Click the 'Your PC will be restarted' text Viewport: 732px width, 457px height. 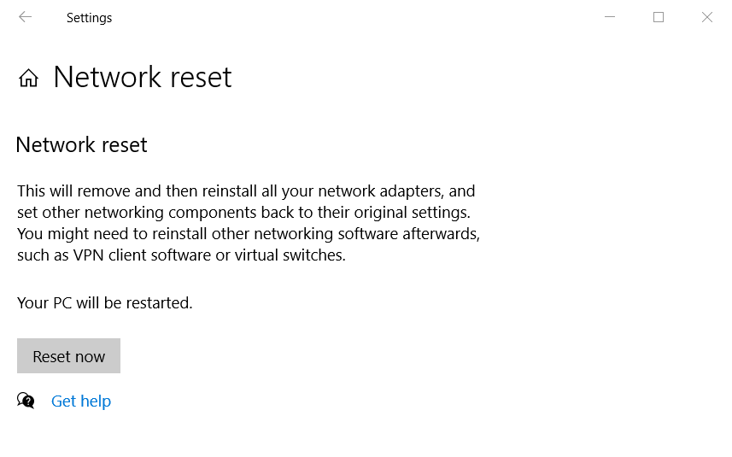click(104, 302)
